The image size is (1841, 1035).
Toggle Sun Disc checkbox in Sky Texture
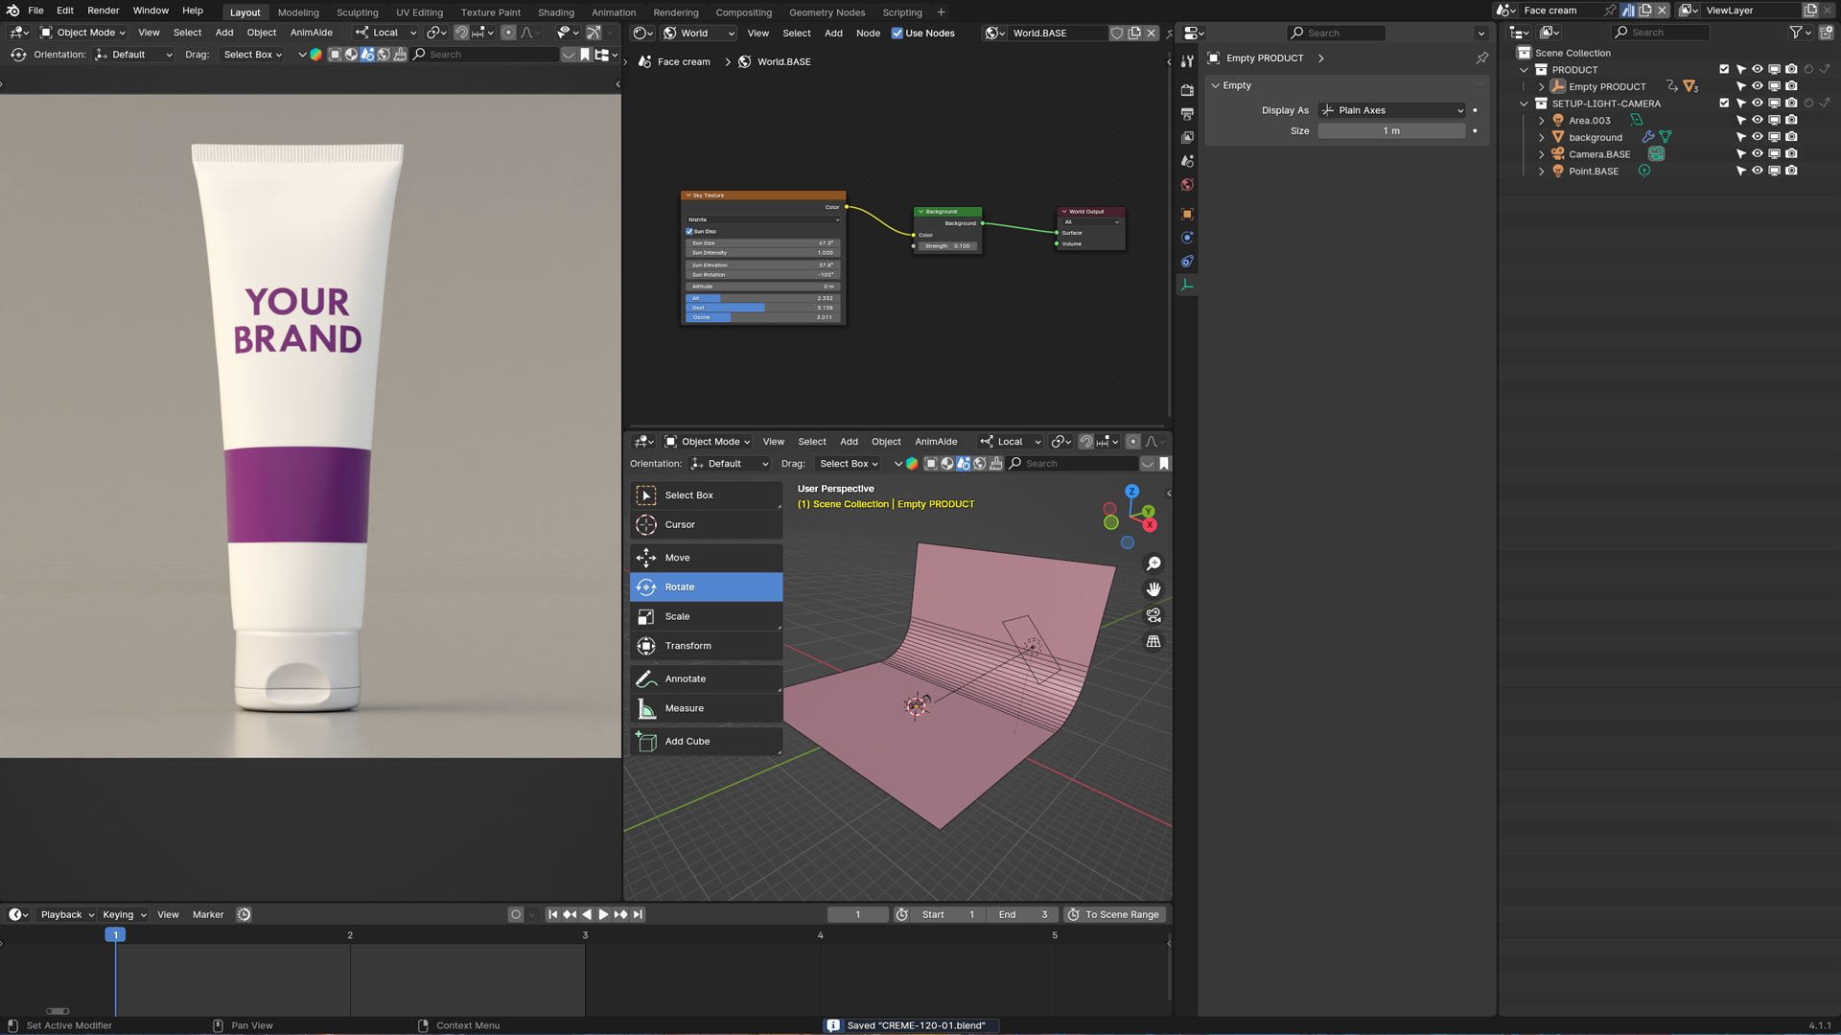click(x=689, y=231)
